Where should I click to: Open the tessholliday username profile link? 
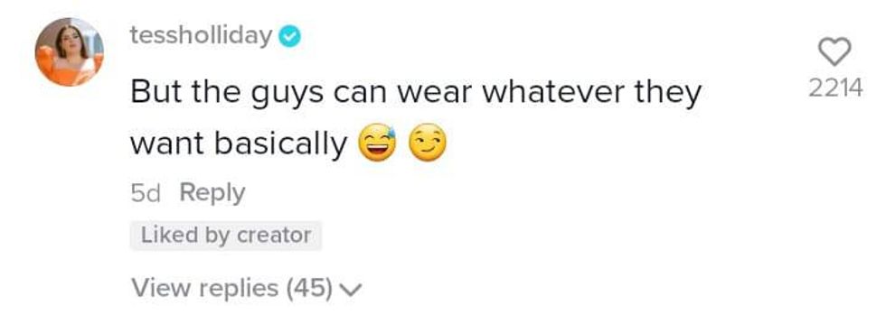click(201, 36)
